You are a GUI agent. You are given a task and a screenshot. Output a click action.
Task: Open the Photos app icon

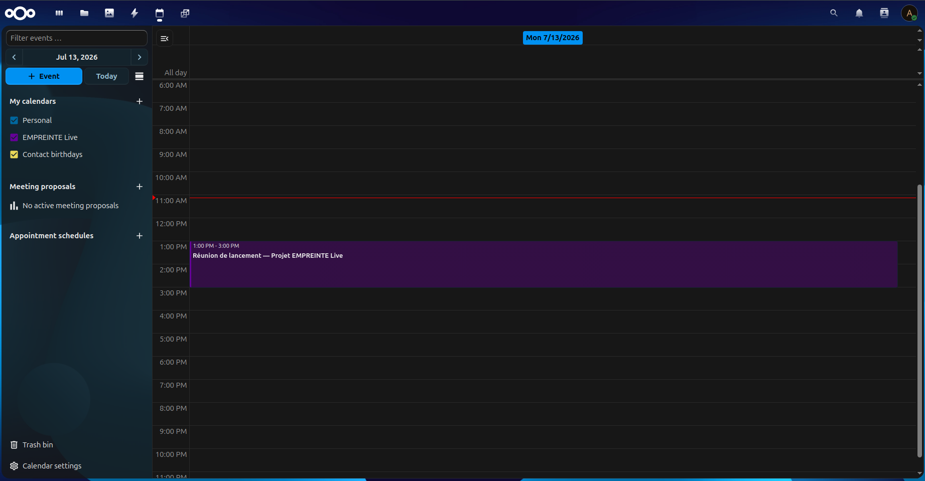(x=109, y=13)
